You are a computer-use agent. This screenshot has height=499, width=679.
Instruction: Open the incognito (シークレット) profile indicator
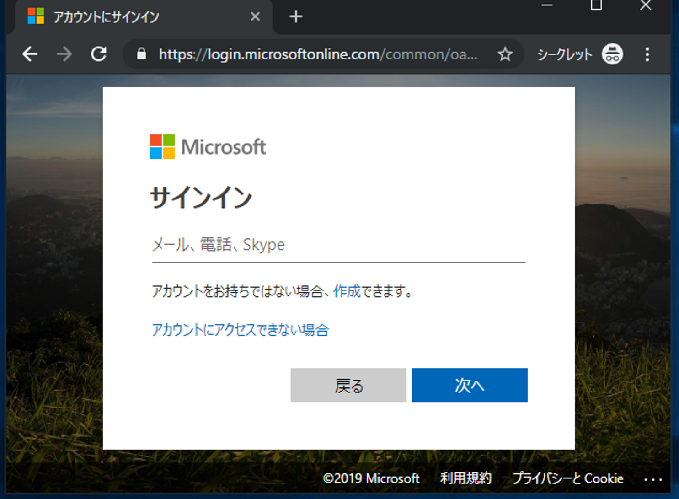tap(580, 54)
